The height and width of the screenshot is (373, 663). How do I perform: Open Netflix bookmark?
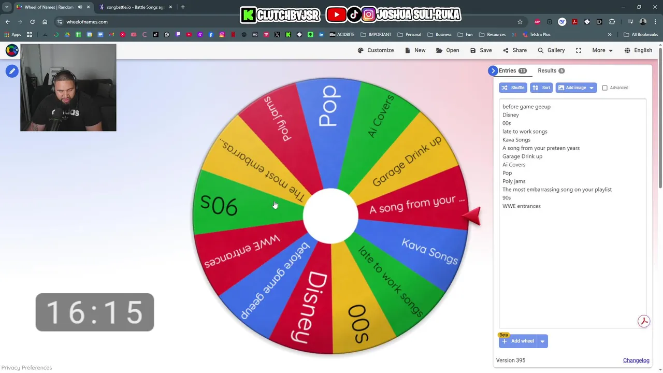point(233,34)
